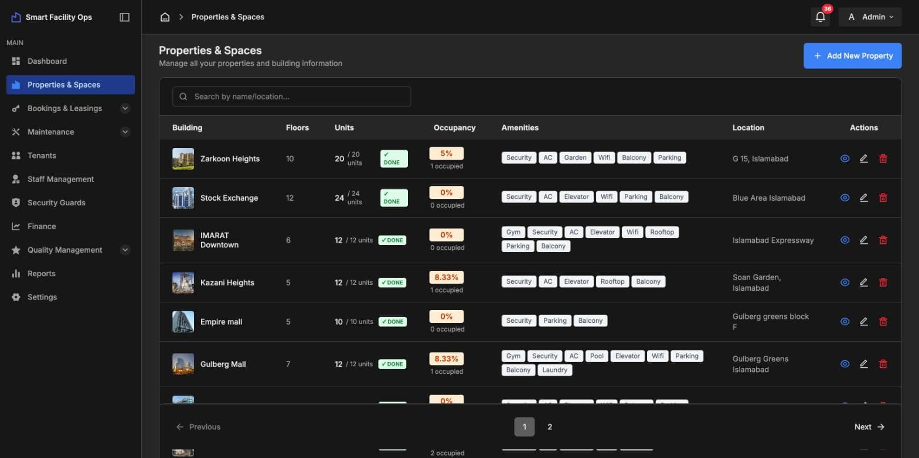Viewport: 919px width, 458px height.
Task: Edit IMARAT Downtown with pencil icon
Action: click(x=863, y=240)
